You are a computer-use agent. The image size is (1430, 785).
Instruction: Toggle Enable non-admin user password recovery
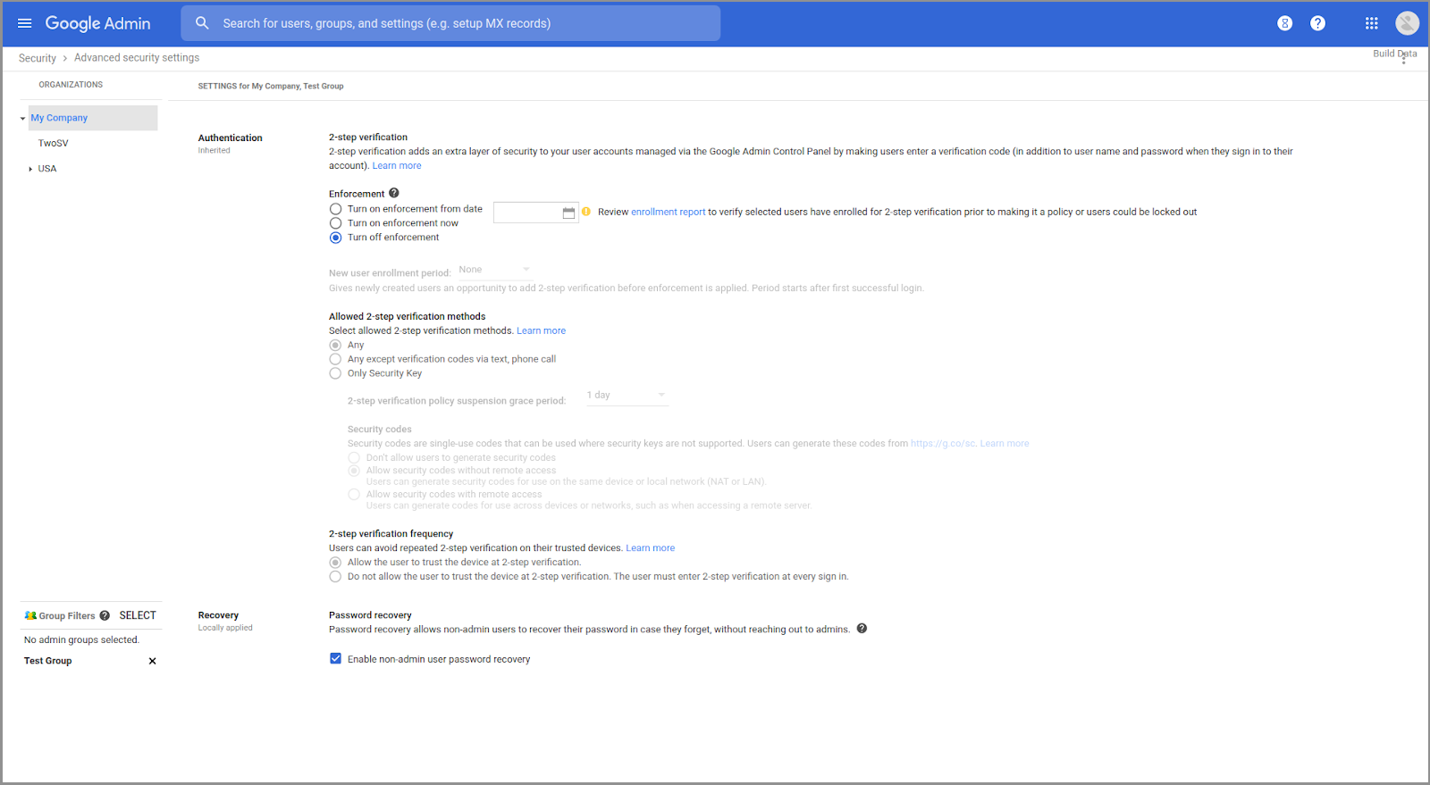click(336, 659)
